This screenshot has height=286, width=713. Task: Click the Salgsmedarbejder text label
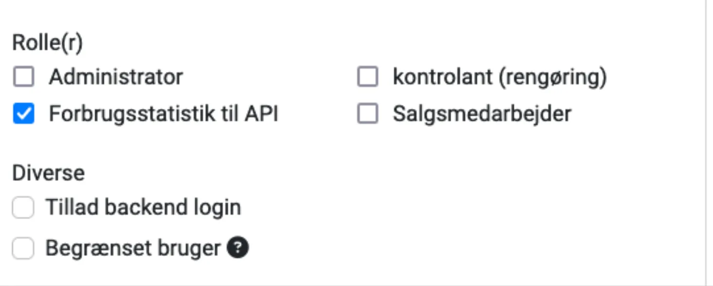[482, 114]
